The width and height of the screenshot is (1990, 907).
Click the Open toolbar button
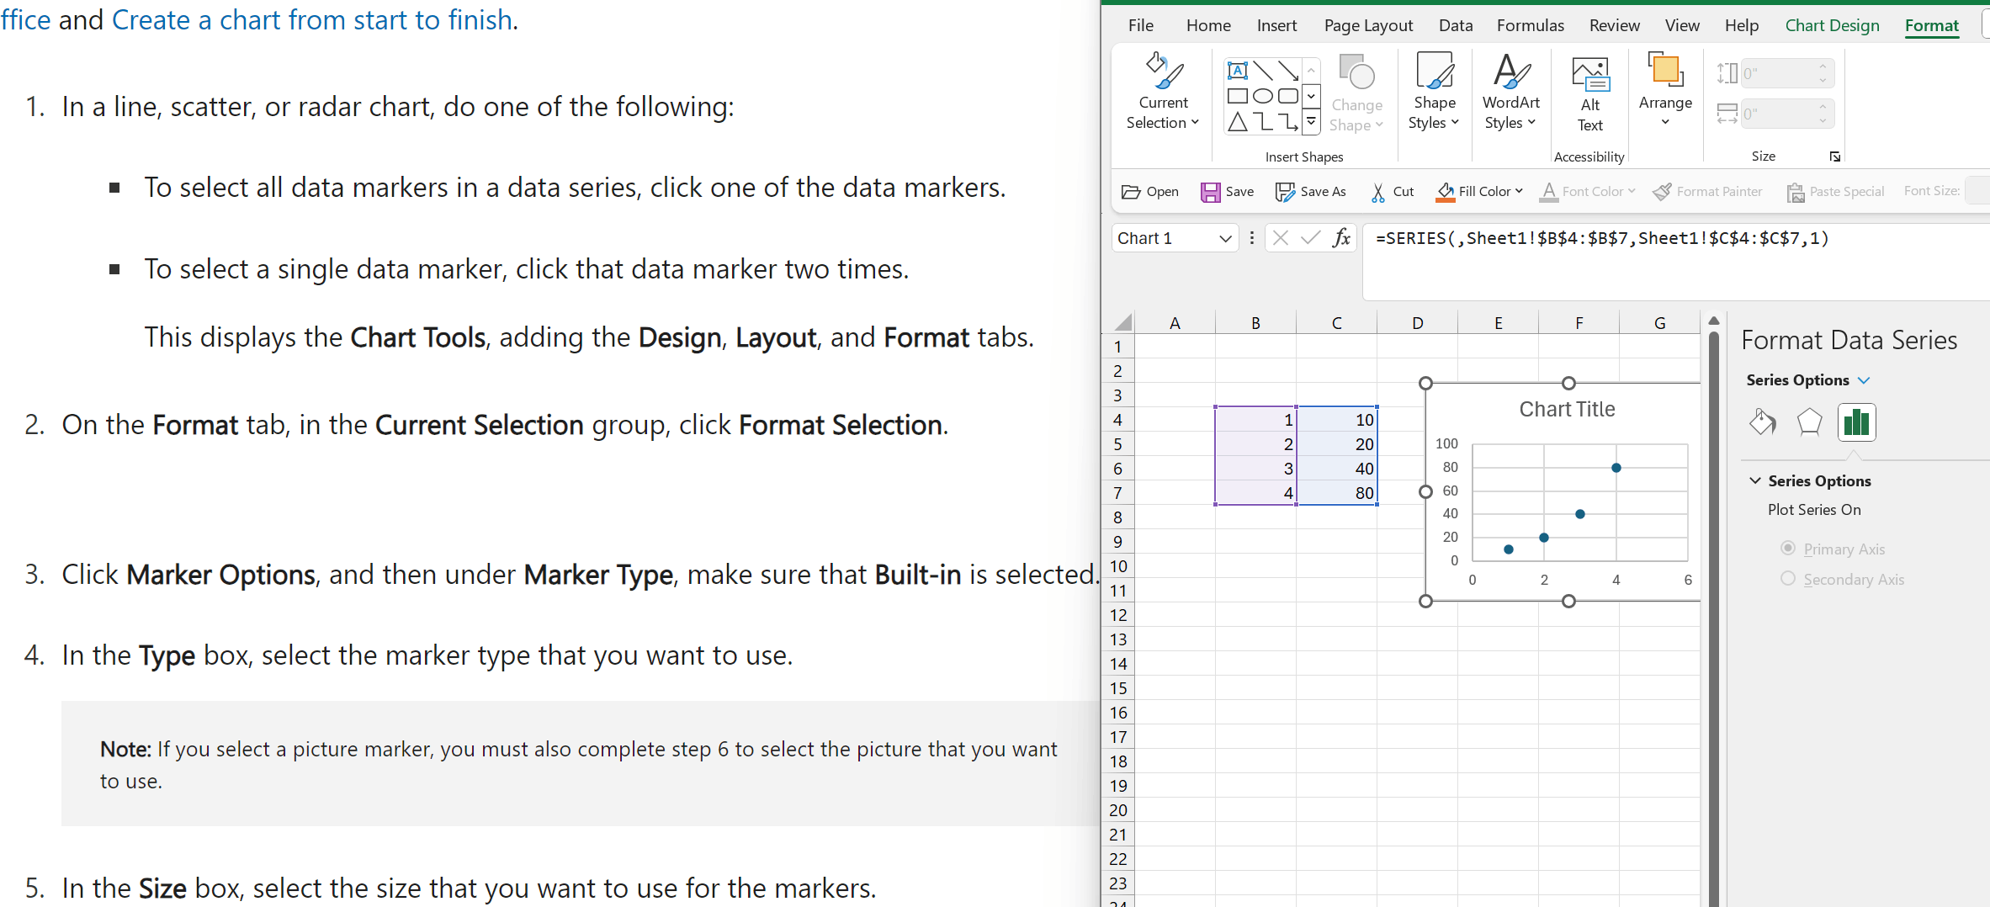pos(1150,192)
